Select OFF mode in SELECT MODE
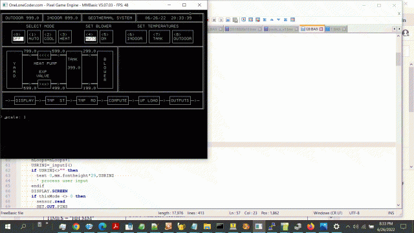Viewport: 414px width, 233px height. (x=18, y=36)
